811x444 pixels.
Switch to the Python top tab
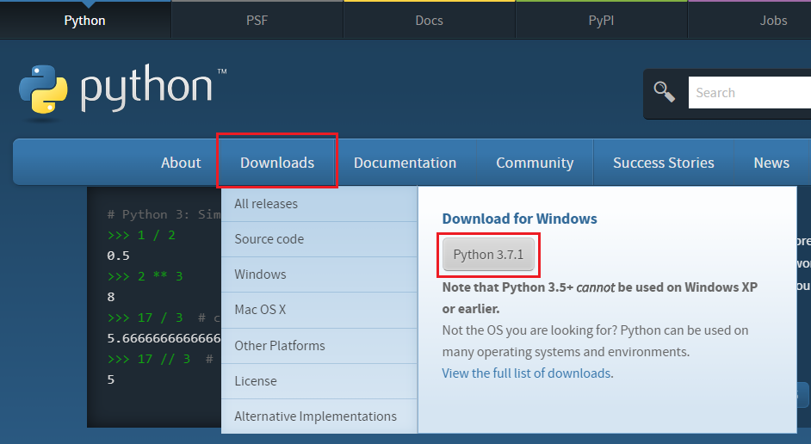point(85,20)
